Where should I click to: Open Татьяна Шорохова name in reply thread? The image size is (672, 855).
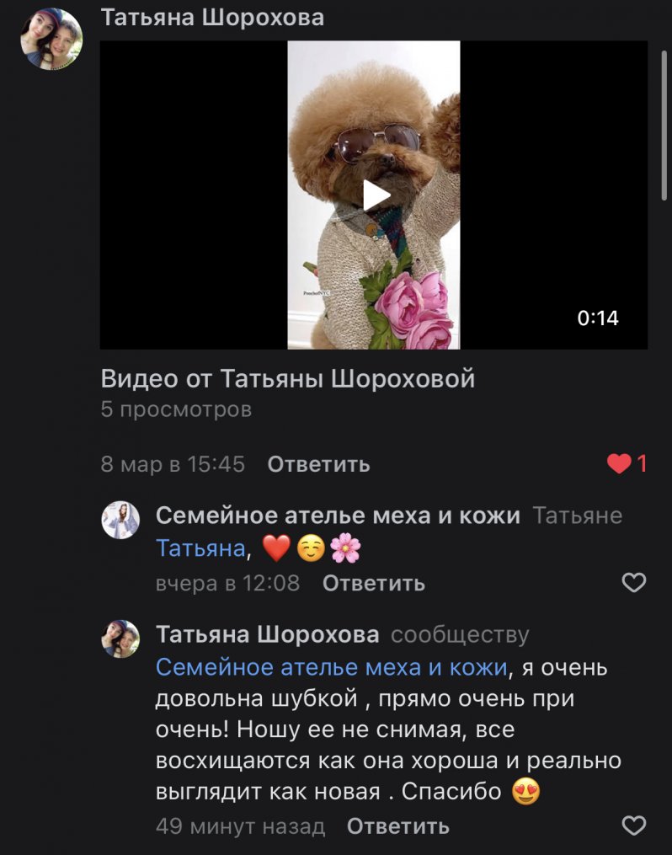[268, 634]
